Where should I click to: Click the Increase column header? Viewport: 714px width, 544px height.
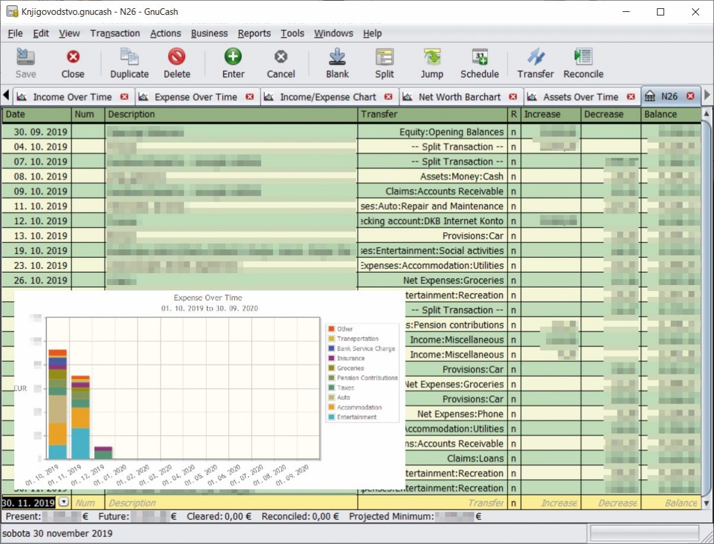(x=551, y=114)
